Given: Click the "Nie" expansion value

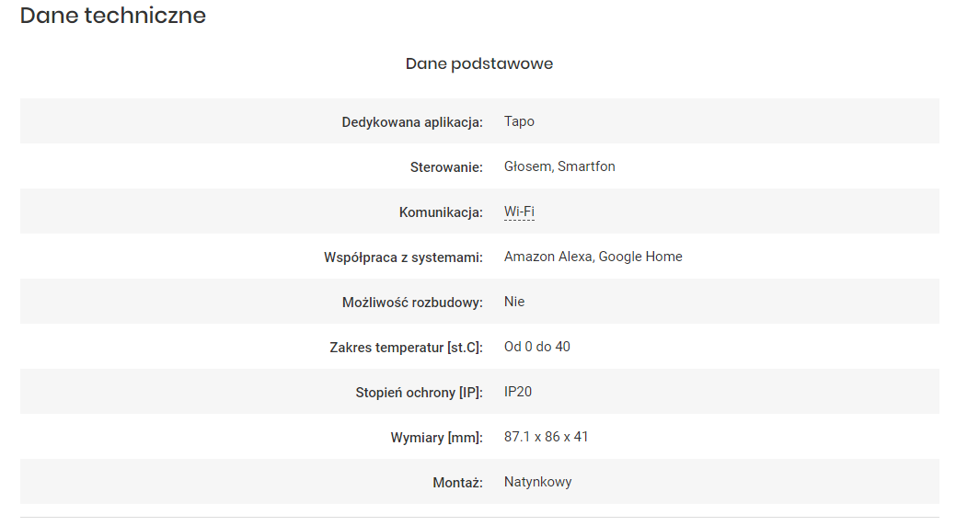Looking at the screenshot, I should [x=514, y=302].
